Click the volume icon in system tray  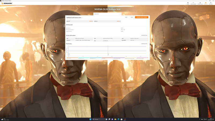pyautogui.click(x=206, y=119)
